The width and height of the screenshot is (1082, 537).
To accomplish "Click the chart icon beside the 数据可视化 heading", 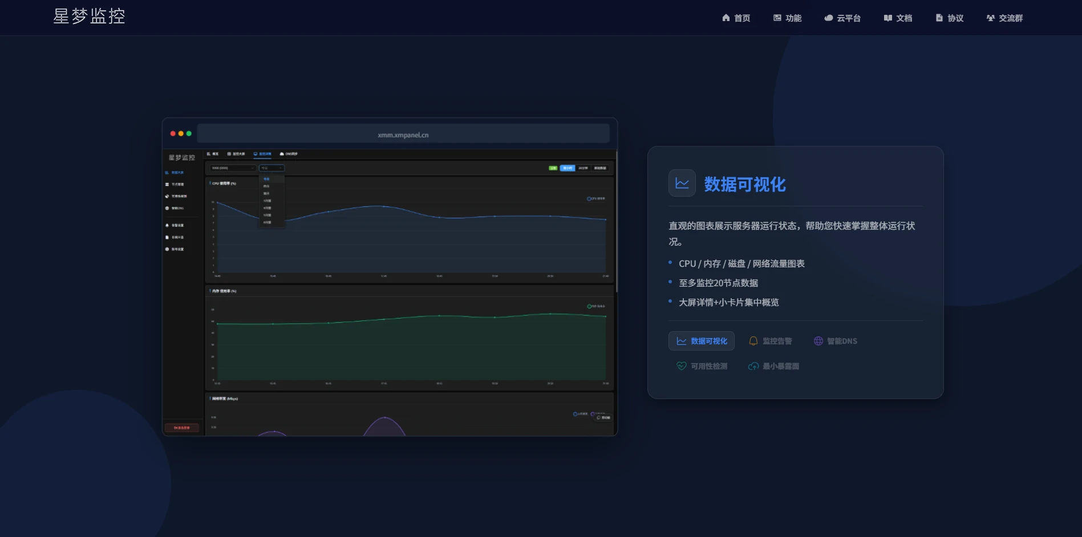I will pyautogui.click(x=682, y=183).
